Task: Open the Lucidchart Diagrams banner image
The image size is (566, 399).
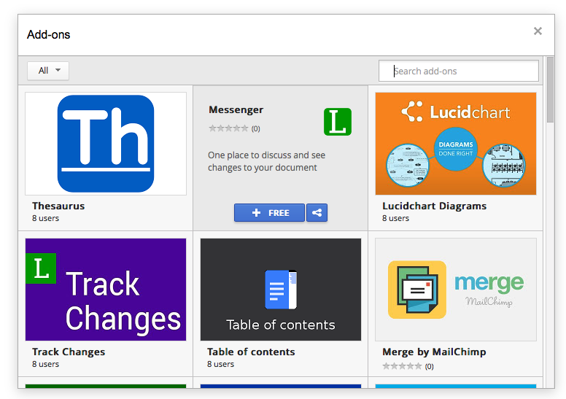Action: [455, 143]
